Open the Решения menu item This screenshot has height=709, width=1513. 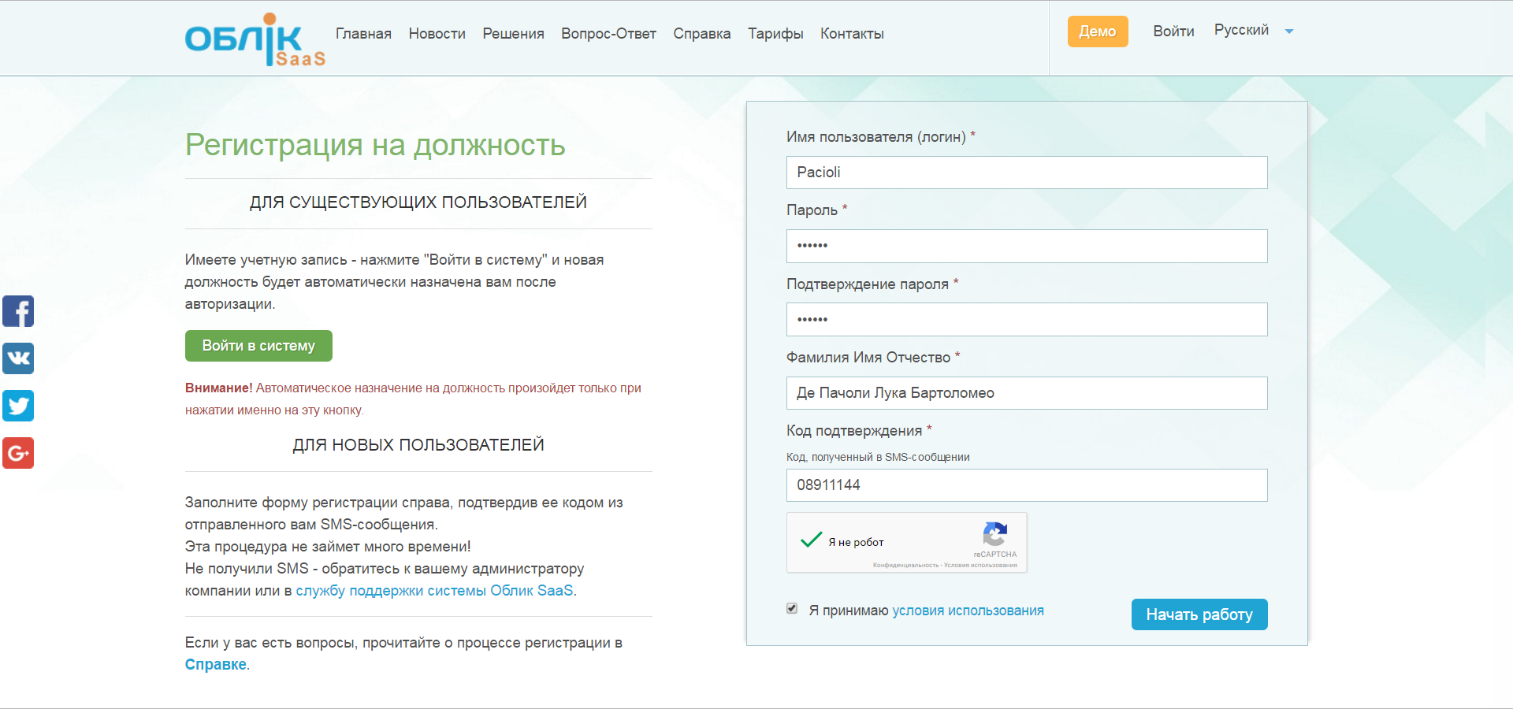(x=513, y=34)
